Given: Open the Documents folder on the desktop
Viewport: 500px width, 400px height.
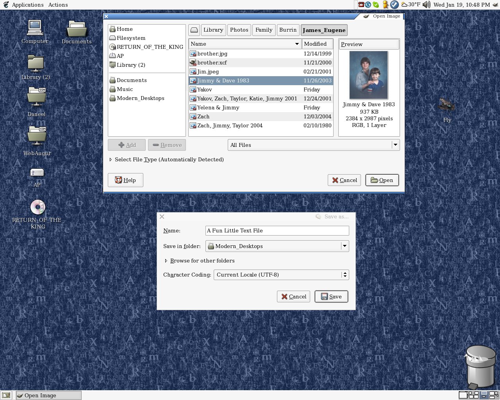Looking at the screenshot, I should pos(77,32).
